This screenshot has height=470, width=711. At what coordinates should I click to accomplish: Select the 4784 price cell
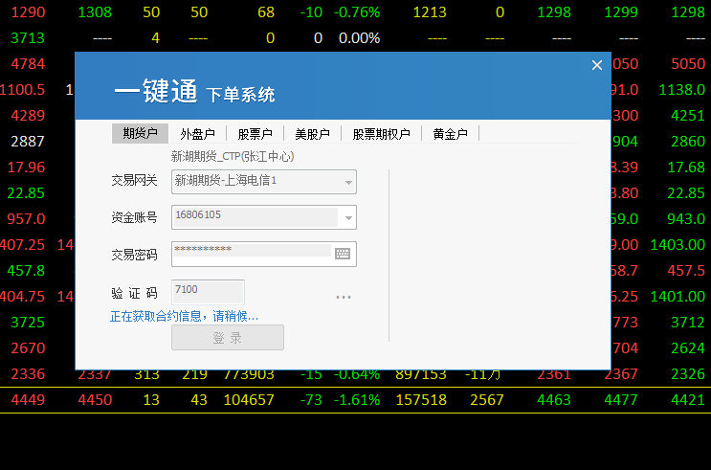28,63
